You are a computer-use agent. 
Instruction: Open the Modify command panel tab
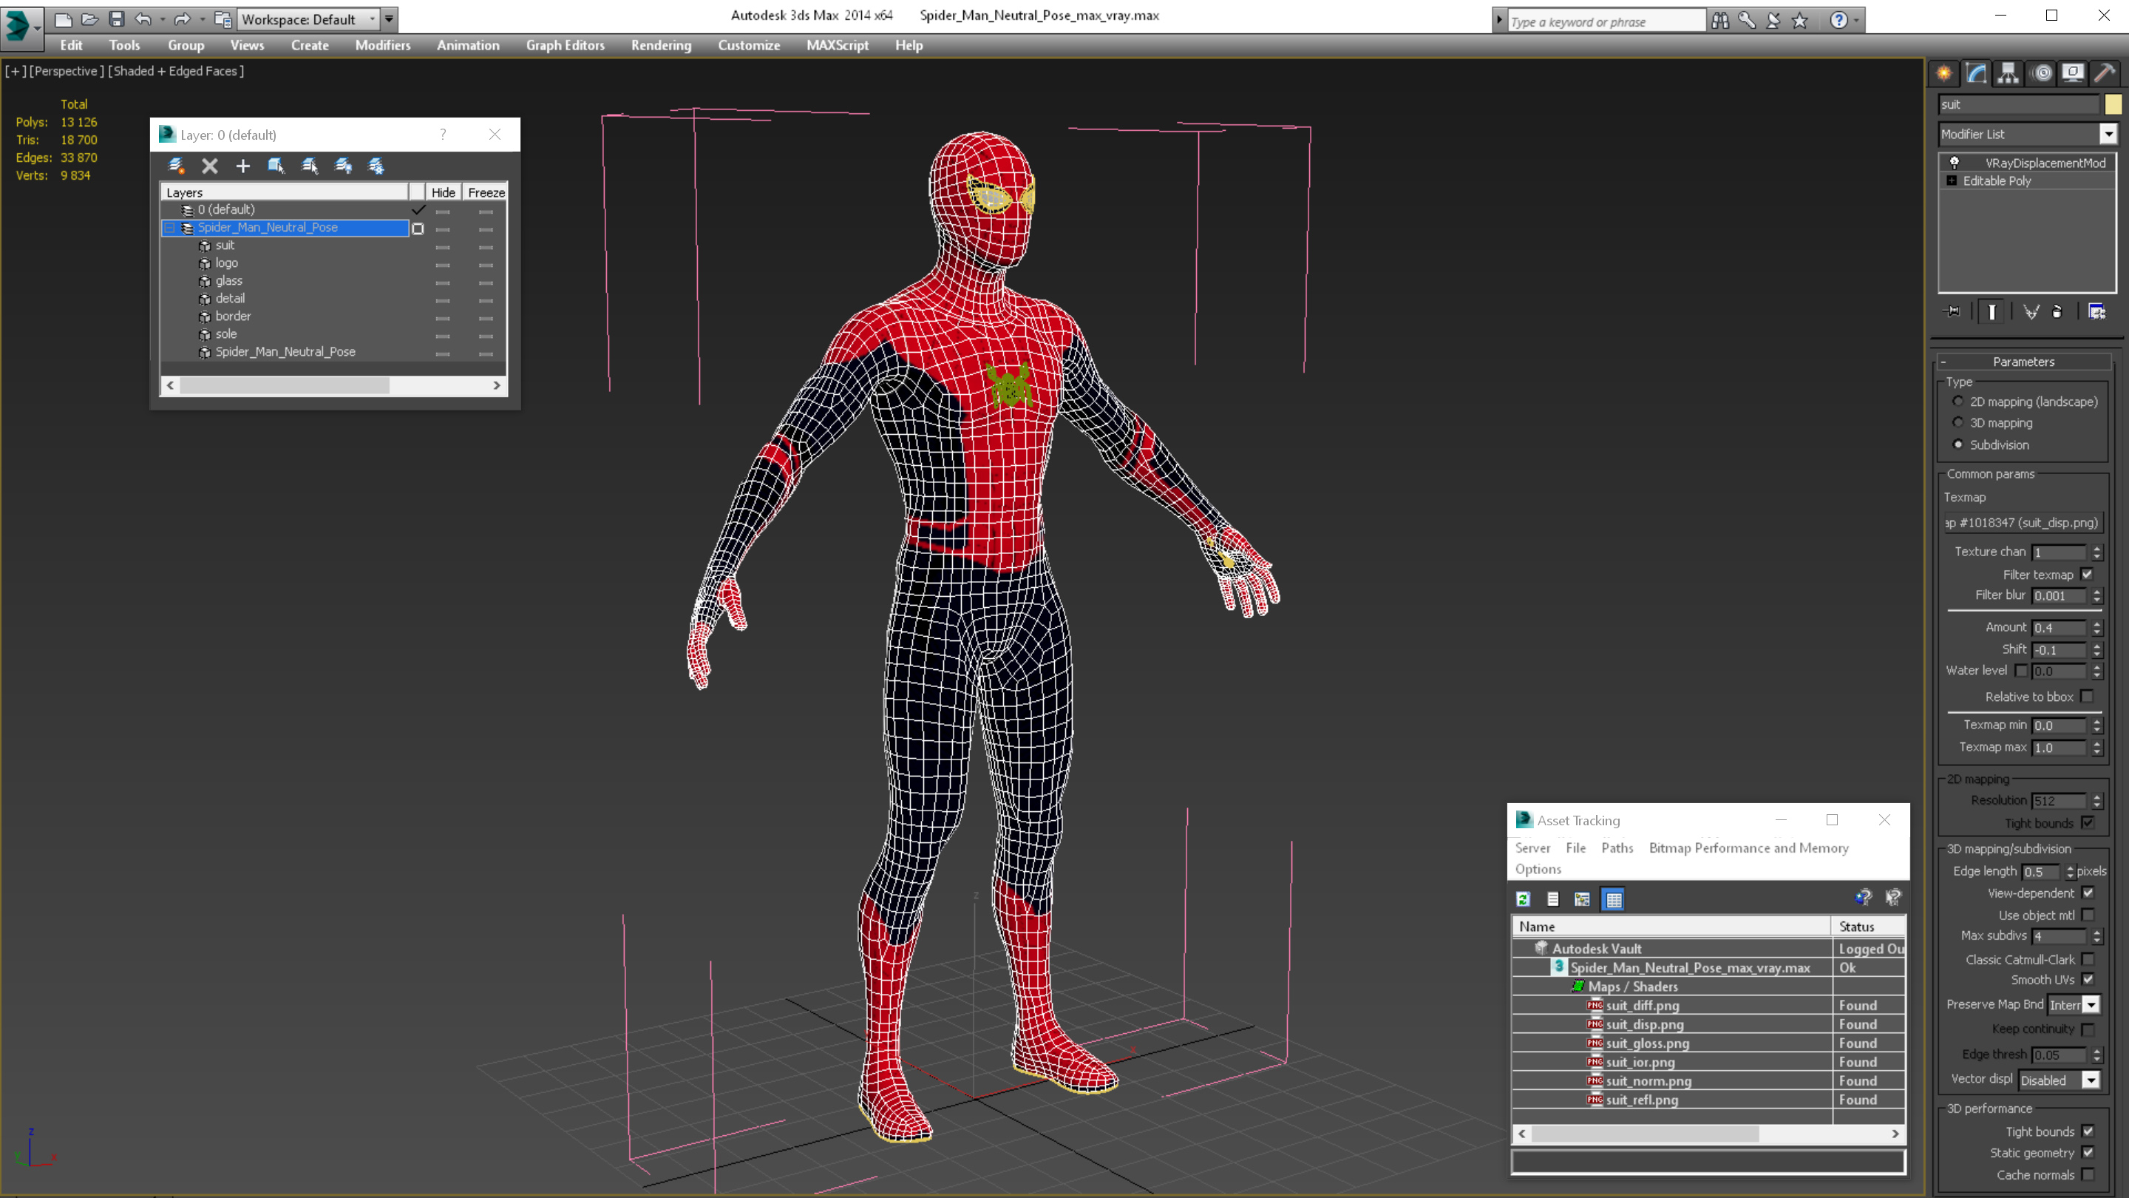(1976, 72)
